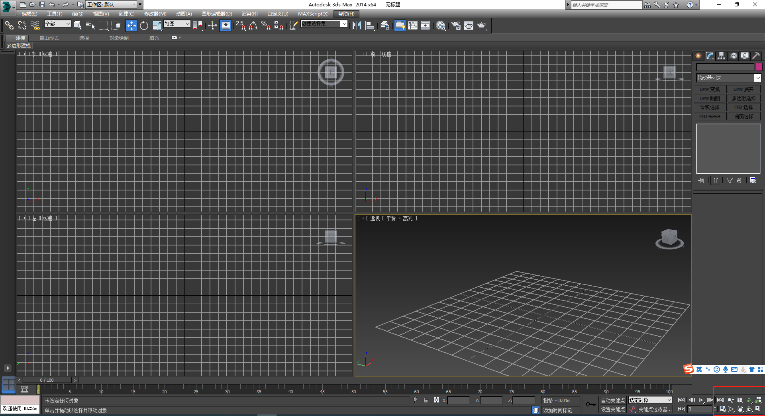Click the Select and Link chain icon
The height and width of the screenshot is (416, 765).
(9, 26)
